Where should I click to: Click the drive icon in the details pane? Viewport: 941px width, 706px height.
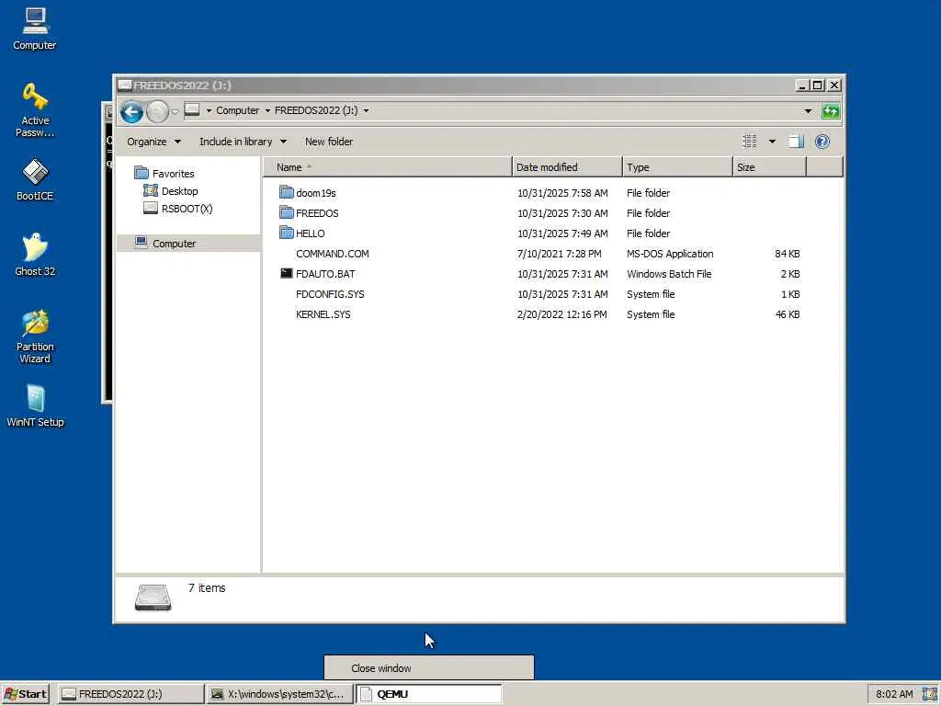coord(153,598)
